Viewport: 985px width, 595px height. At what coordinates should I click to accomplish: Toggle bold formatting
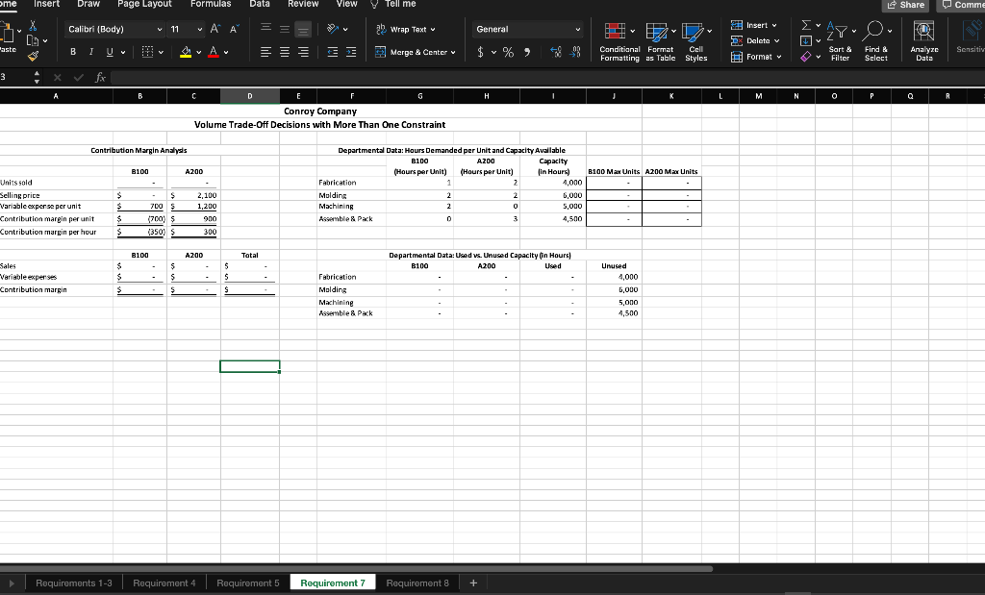coord(72,51)
